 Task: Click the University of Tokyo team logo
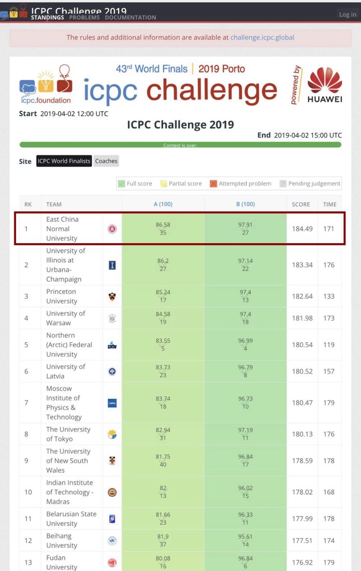112,434
